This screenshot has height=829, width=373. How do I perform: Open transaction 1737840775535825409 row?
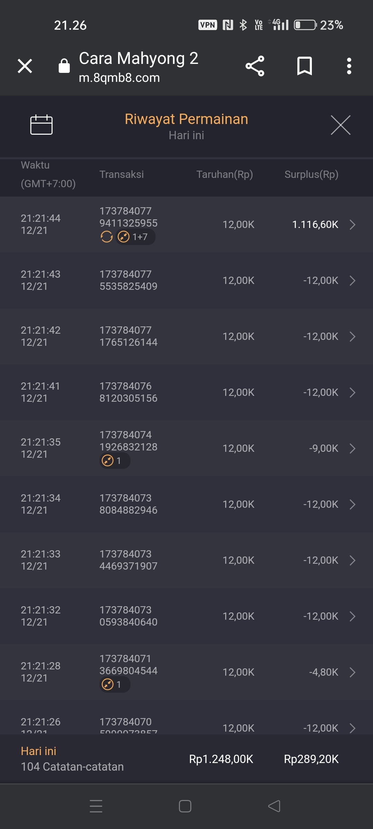[186, 280]
